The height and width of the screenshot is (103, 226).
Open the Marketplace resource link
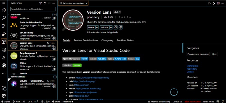[192, 66]
